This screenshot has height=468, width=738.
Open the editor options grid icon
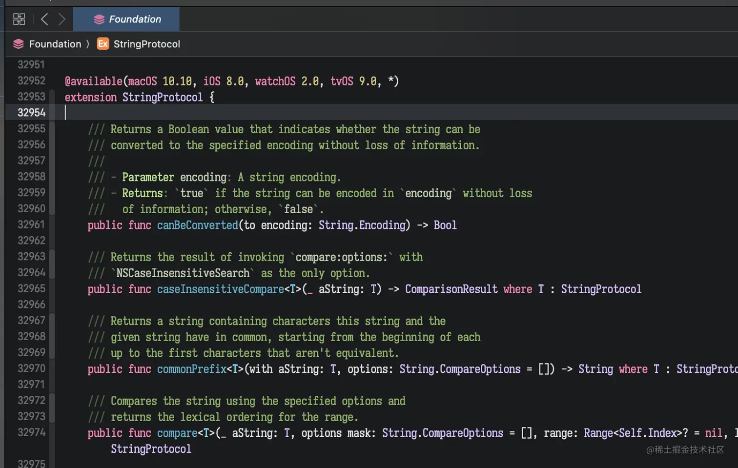pos(19,19)
